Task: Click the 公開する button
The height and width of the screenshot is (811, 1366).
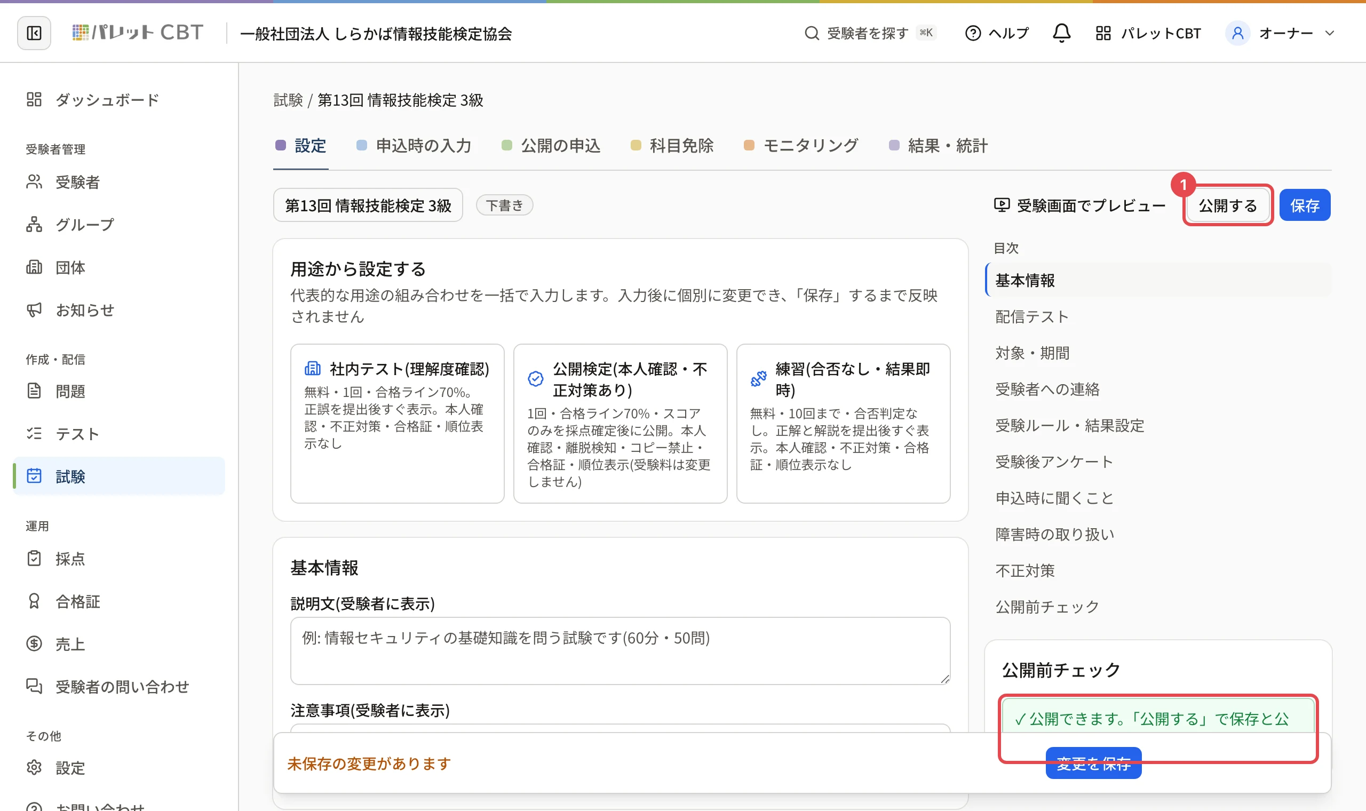Action: point(1228,205)
